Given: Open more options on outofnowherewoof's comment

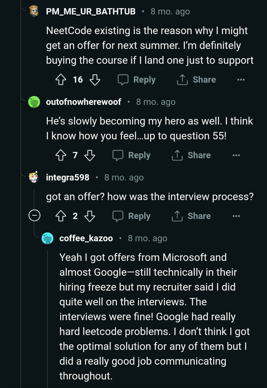Looking at the screenshot, I should tap(236, 155).
